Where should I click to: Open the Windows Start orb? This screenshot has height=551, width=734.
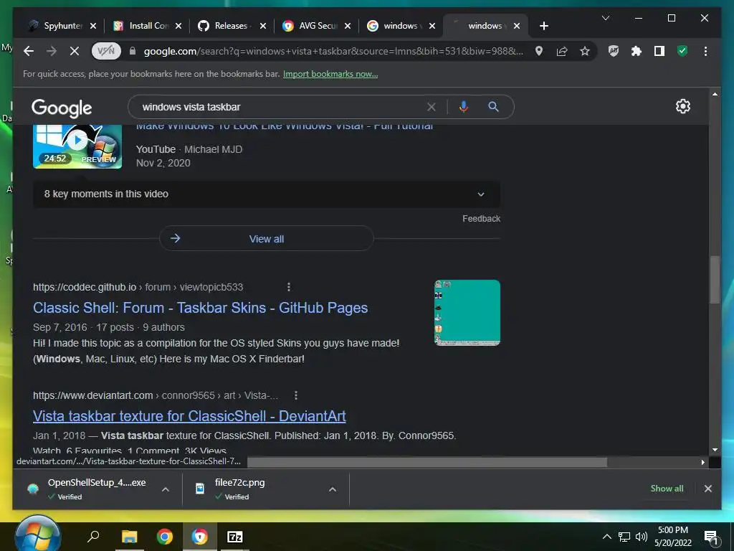pyautogui.click(x=38, y=535)
